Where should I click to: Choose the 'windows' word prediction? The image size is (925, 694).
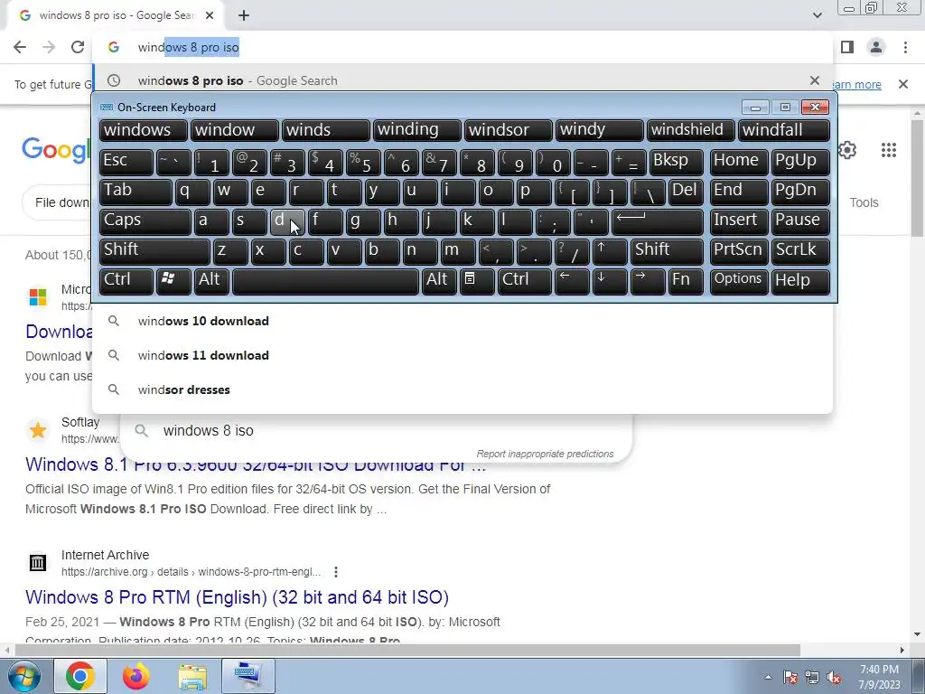click(144, 130)
